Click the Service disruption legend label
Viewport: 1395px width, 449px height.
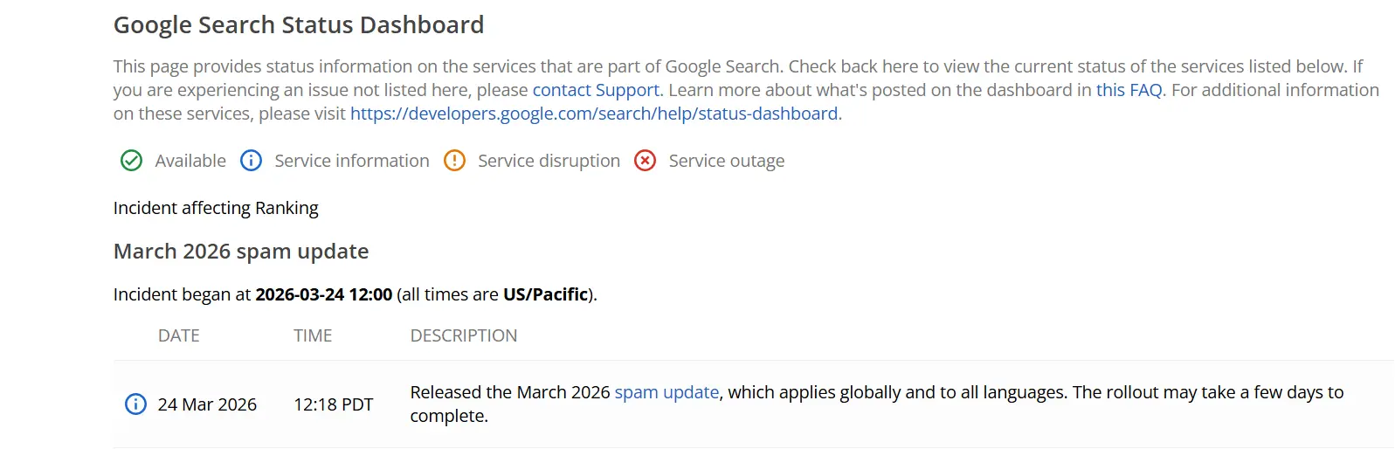(549, 161)
